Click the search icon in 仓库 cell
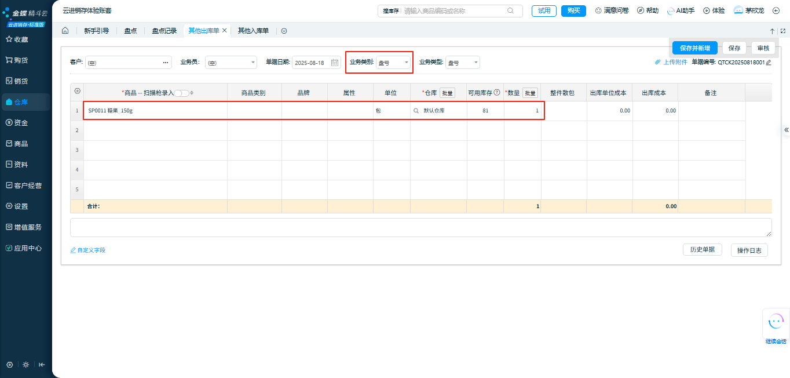The image size is (790, 378). pyautogui.click(x=416, y=111)
